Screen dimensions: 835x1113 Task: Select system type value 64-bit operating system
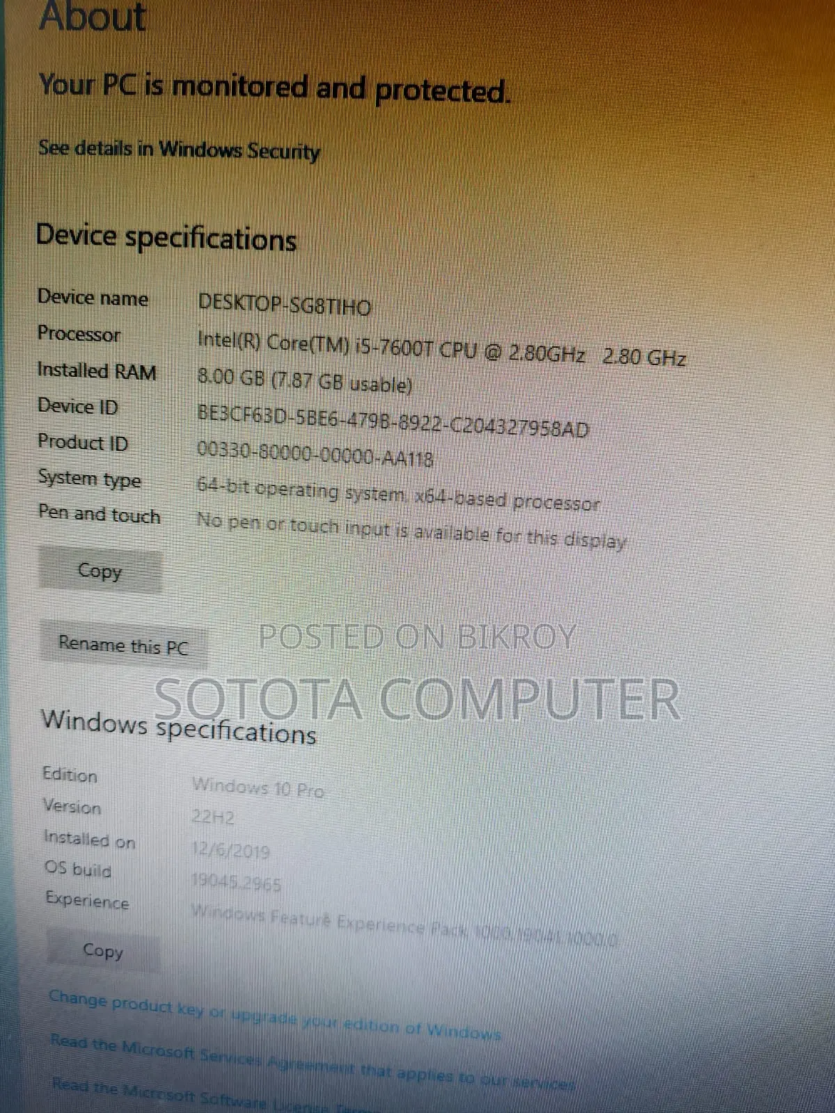(398, 494)
